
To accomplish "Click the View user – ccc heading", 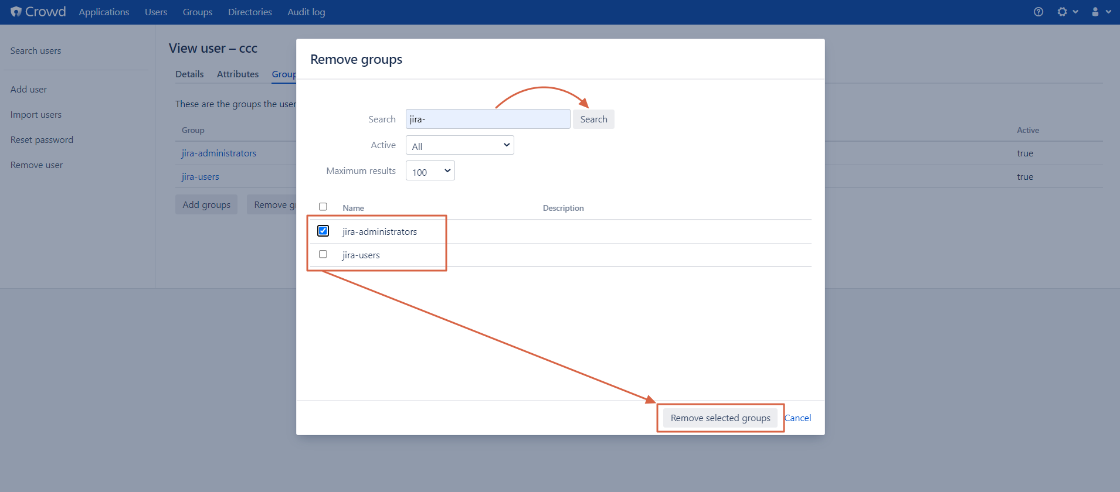I will pos(213,48).
